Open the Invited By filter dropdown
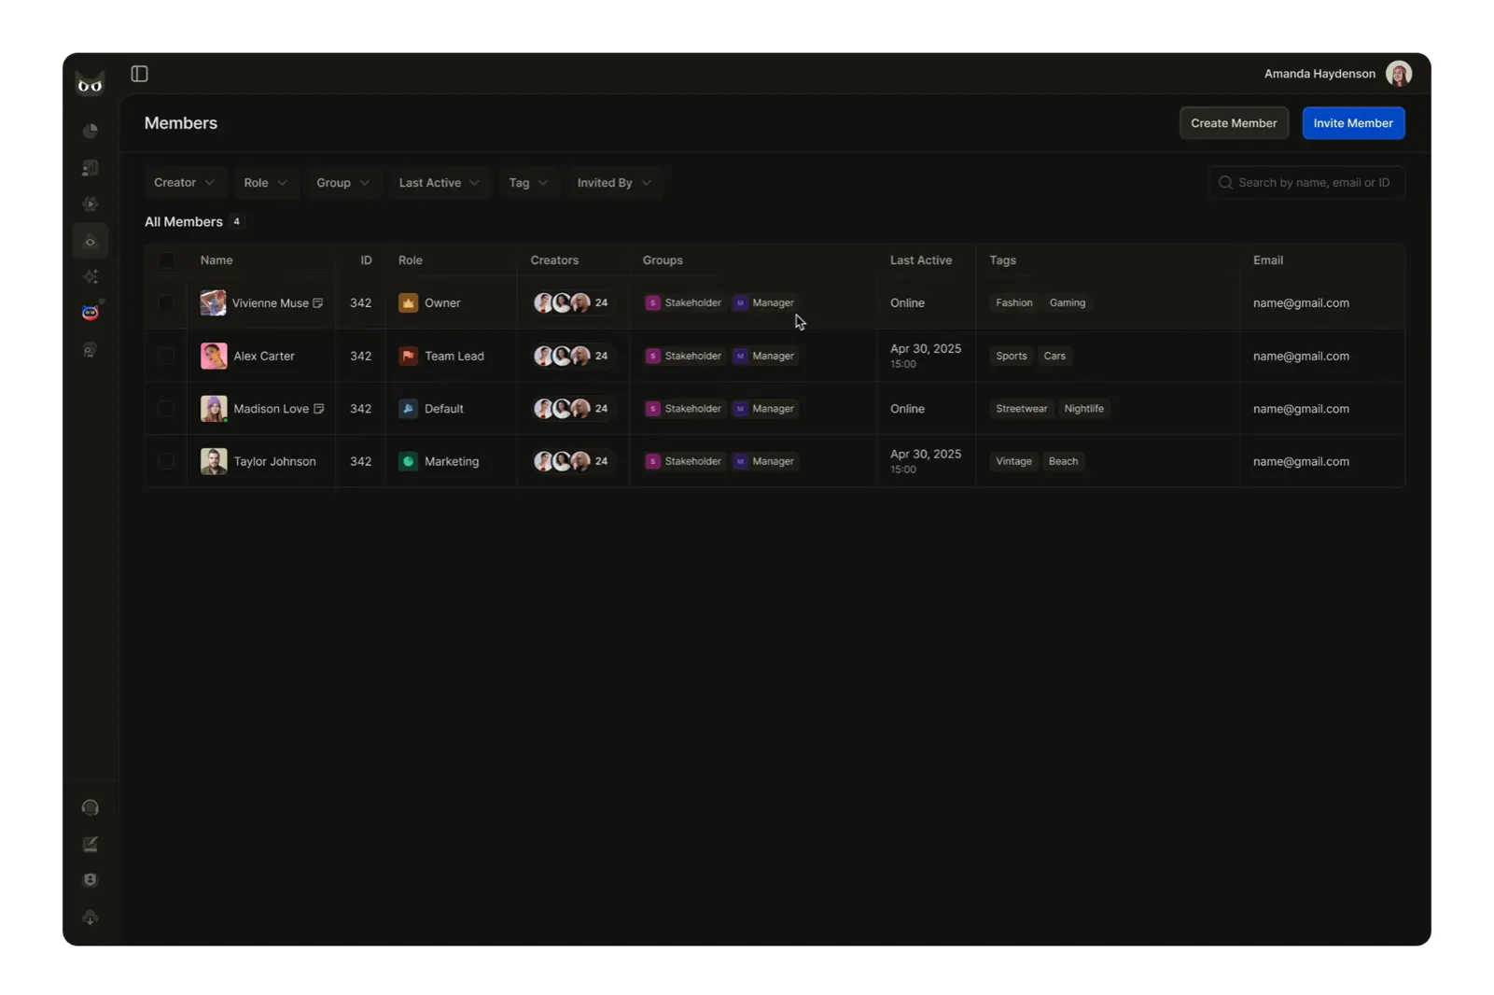This screenshot has width=1494, height=995. pyautogui.click(x=614, y=183)
